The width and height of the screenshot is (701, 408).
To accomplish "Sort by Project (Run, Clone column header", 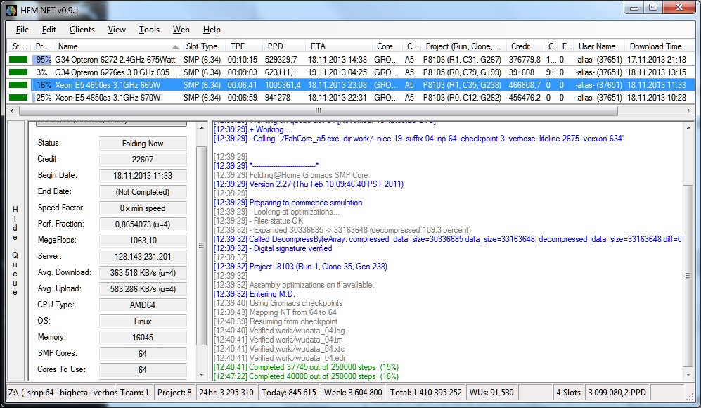I will [x=463, y=46].
